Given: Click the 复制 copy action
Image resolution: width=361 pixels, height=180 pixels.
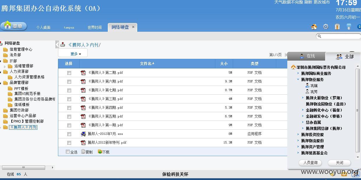Looking at the screenshot, I should pyautogui.click(x=87, y=152).
